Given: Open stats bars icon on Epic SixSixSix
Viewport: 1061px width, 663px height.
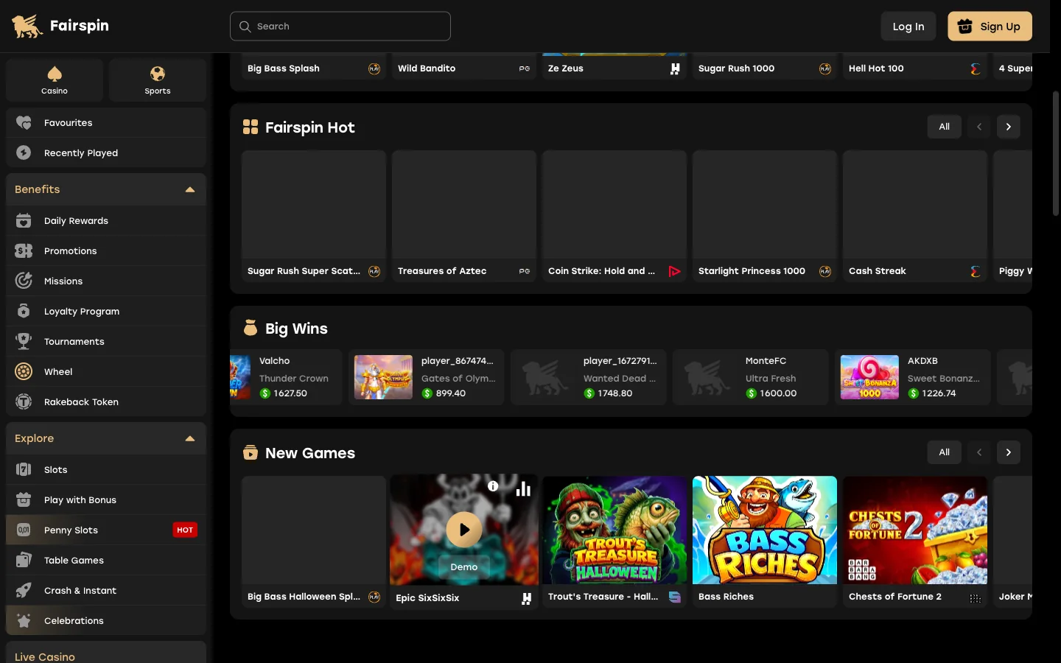Looking at the screenshot, I should [523, 488].
